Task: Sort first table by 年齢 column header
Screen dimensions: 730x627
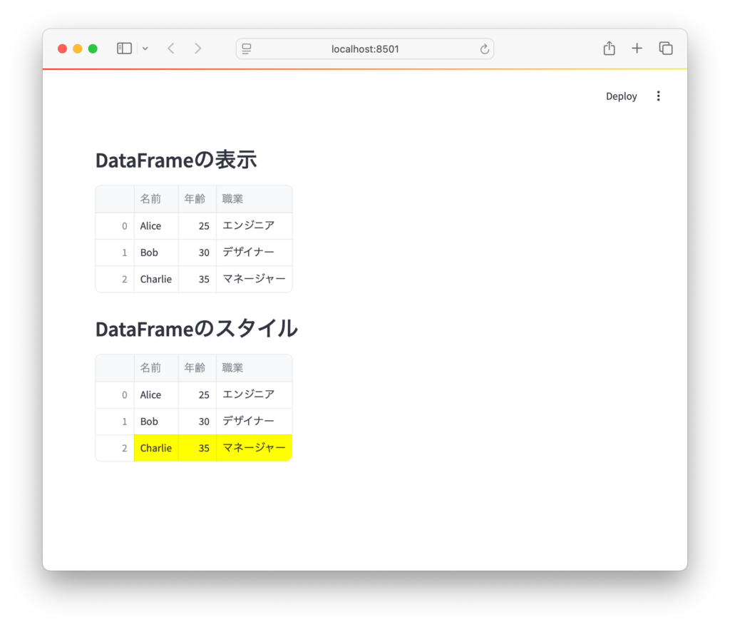Action: (x=197, y=199)
